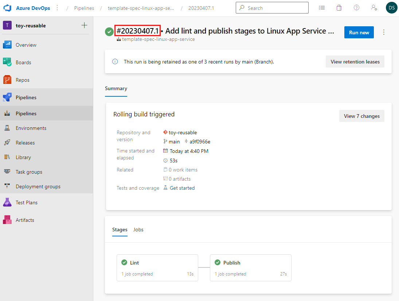The image size is (399, 301).
Task: Open the Publish stage card
Action: click(x=251, y=268)
